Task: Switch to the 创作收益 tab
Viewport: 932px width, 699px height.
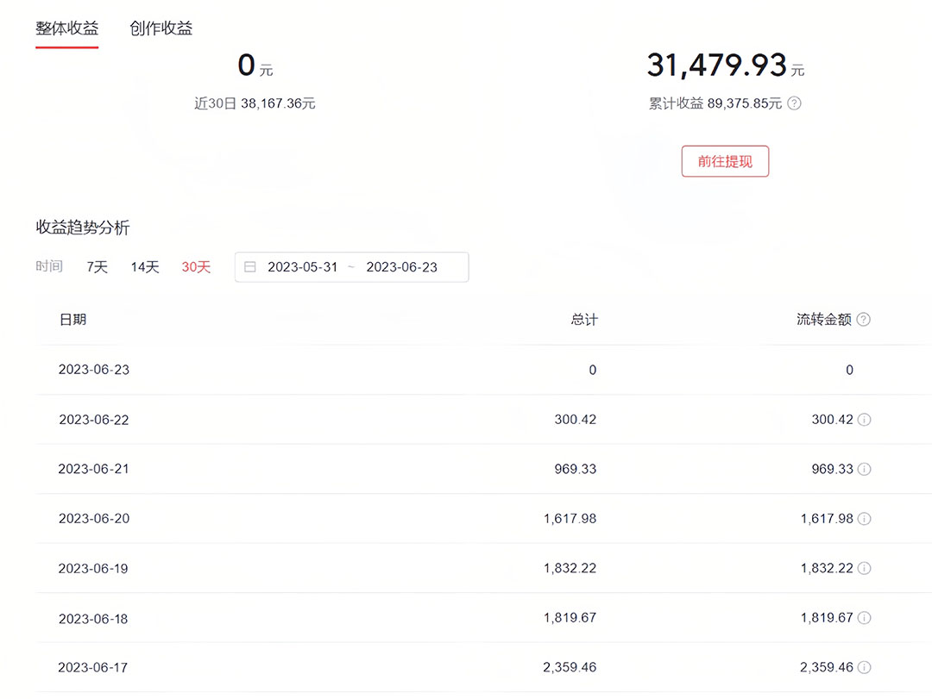Action: pos(160,28)
